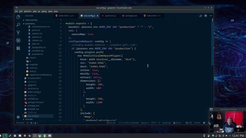
Task: Click the feedback smiley icon in status bar
Action: click(204, 123)
